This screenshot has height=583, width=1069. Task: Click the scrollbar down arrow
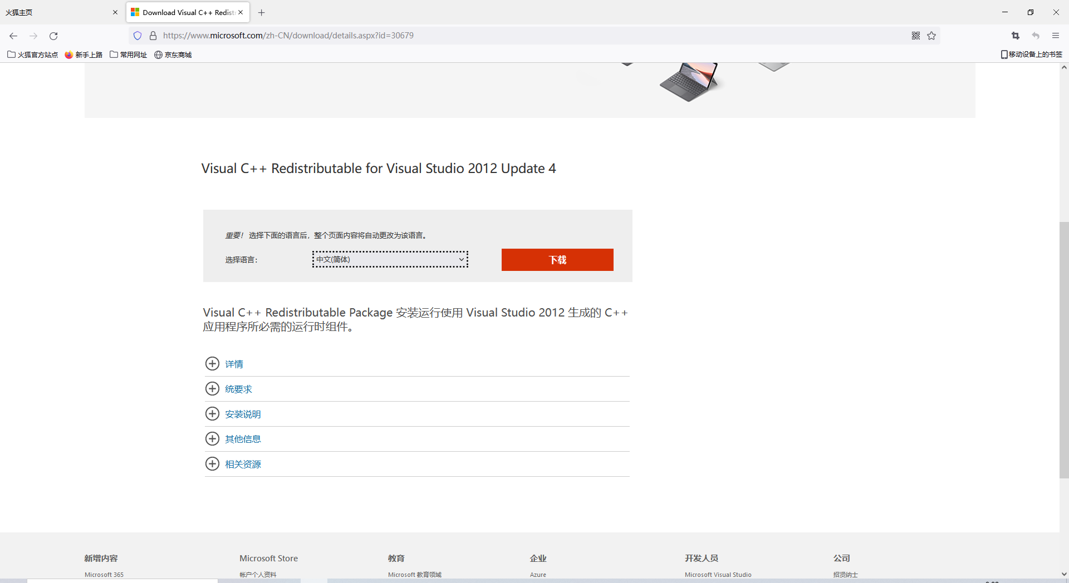point(1064,574)
